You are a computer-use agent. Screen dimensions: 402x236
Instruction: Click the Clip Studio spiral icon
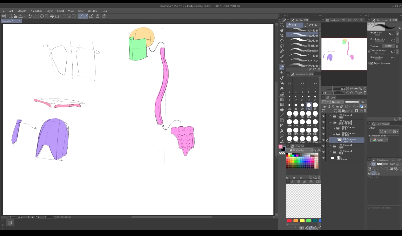click(4, 16)
